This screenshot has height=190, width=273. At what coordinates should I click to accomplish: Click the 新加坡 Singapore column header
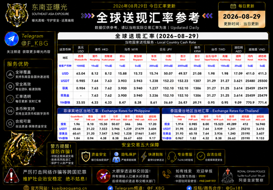point(138,58)
